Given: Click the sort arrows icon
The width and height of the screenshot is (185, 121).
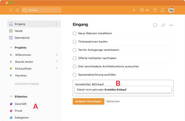Looking at the screenshot, I should point(163,25).
